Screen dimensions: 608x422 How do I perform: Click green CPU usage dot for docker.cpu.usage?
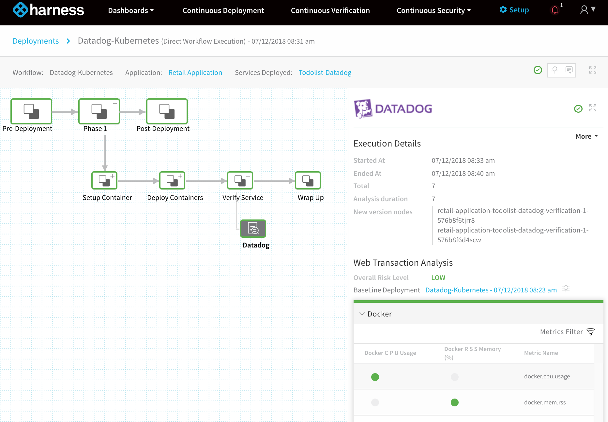[375, 377]
